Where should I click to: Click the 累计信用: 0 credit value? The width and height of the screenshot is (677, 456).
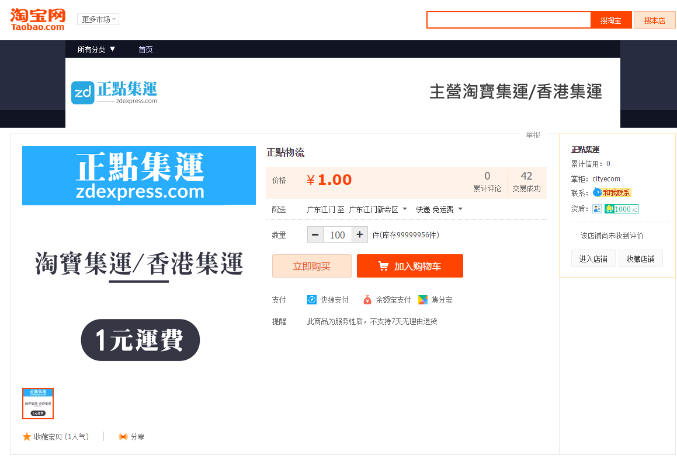pyautogui.click(x=591, y=164)
